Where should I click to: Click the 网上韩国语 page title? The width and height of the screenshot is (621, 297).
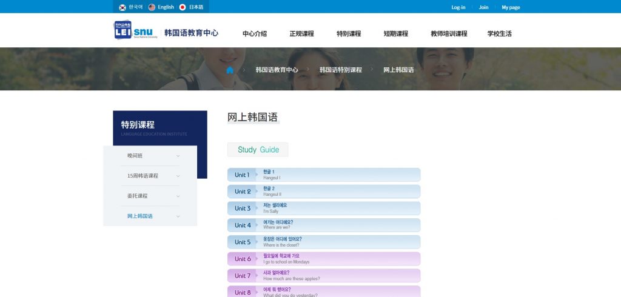coord(253,118)
